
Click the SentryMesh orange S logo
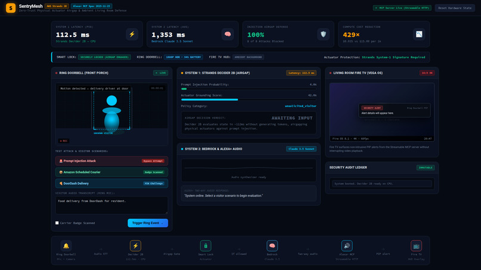pyautogui.click(x=11, y=8)
